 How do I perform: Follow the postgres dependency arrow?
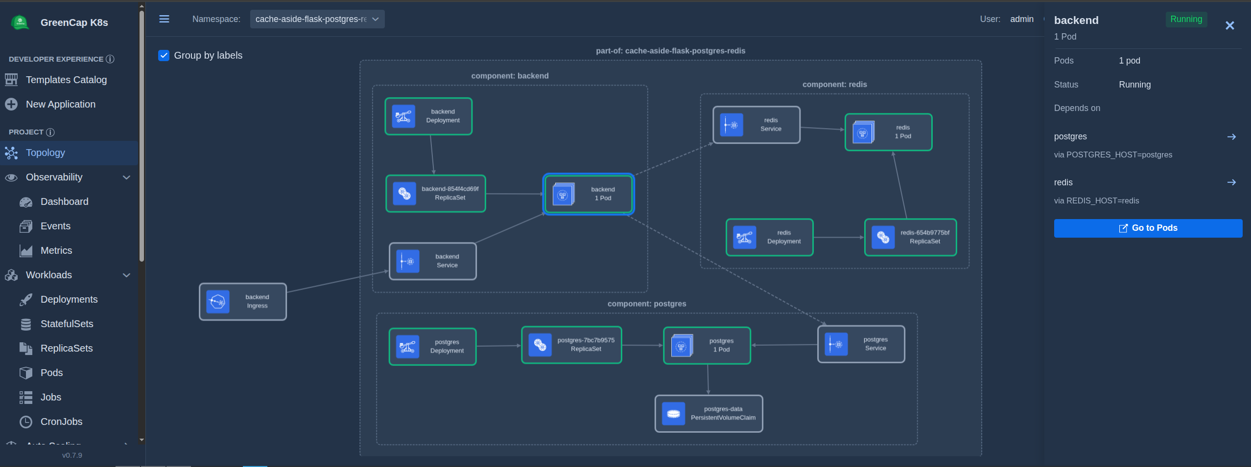(x=1232, y=137)
